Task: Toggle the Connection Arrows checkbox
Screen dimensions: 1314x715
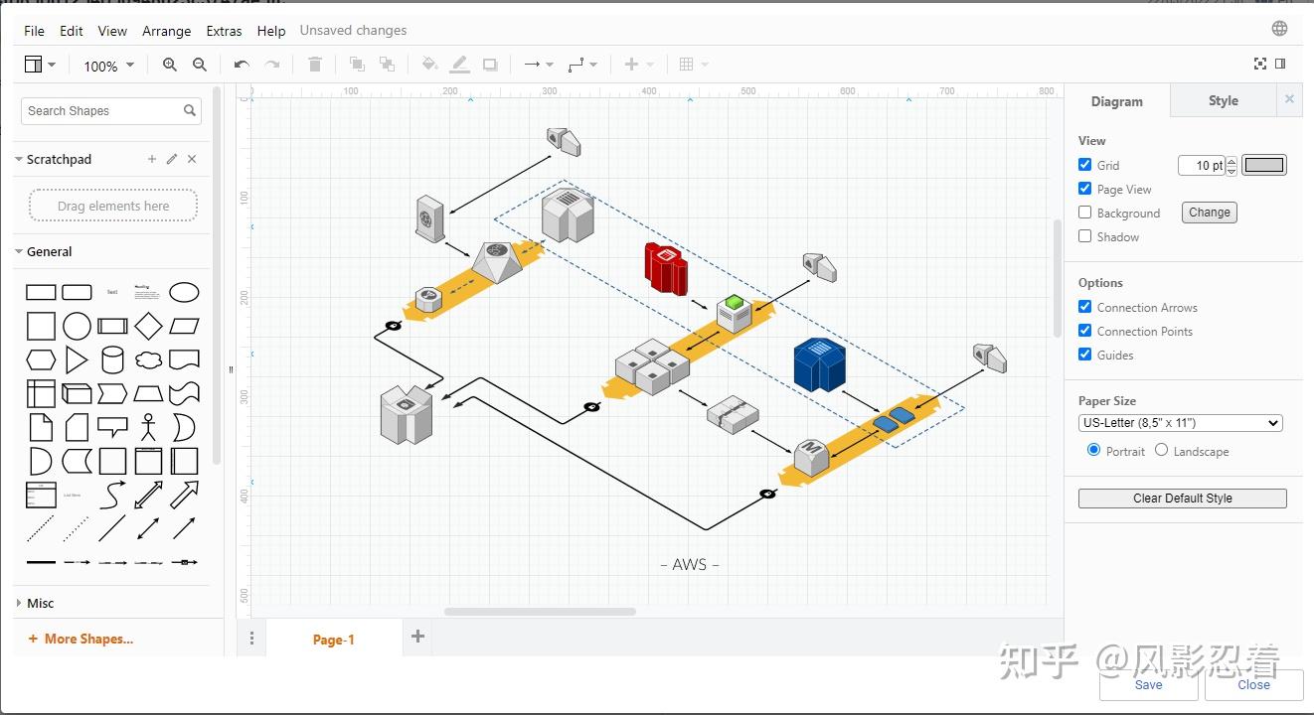Action: point(1084,307)
